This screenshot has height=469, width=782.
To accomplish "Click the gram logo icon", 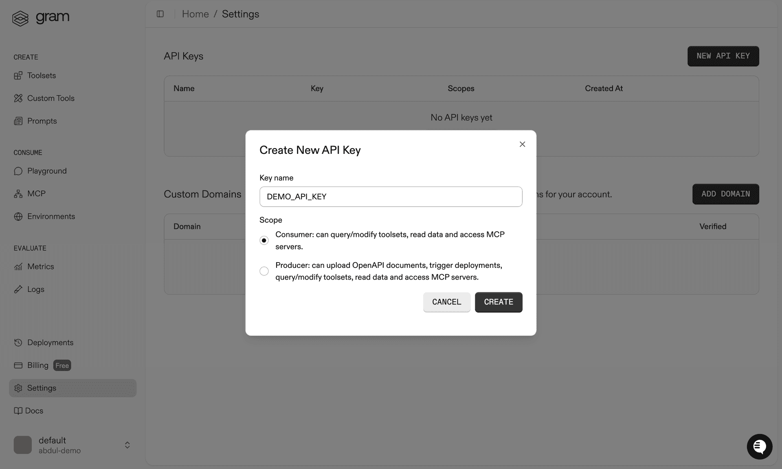I will click(x=21, y=18).
